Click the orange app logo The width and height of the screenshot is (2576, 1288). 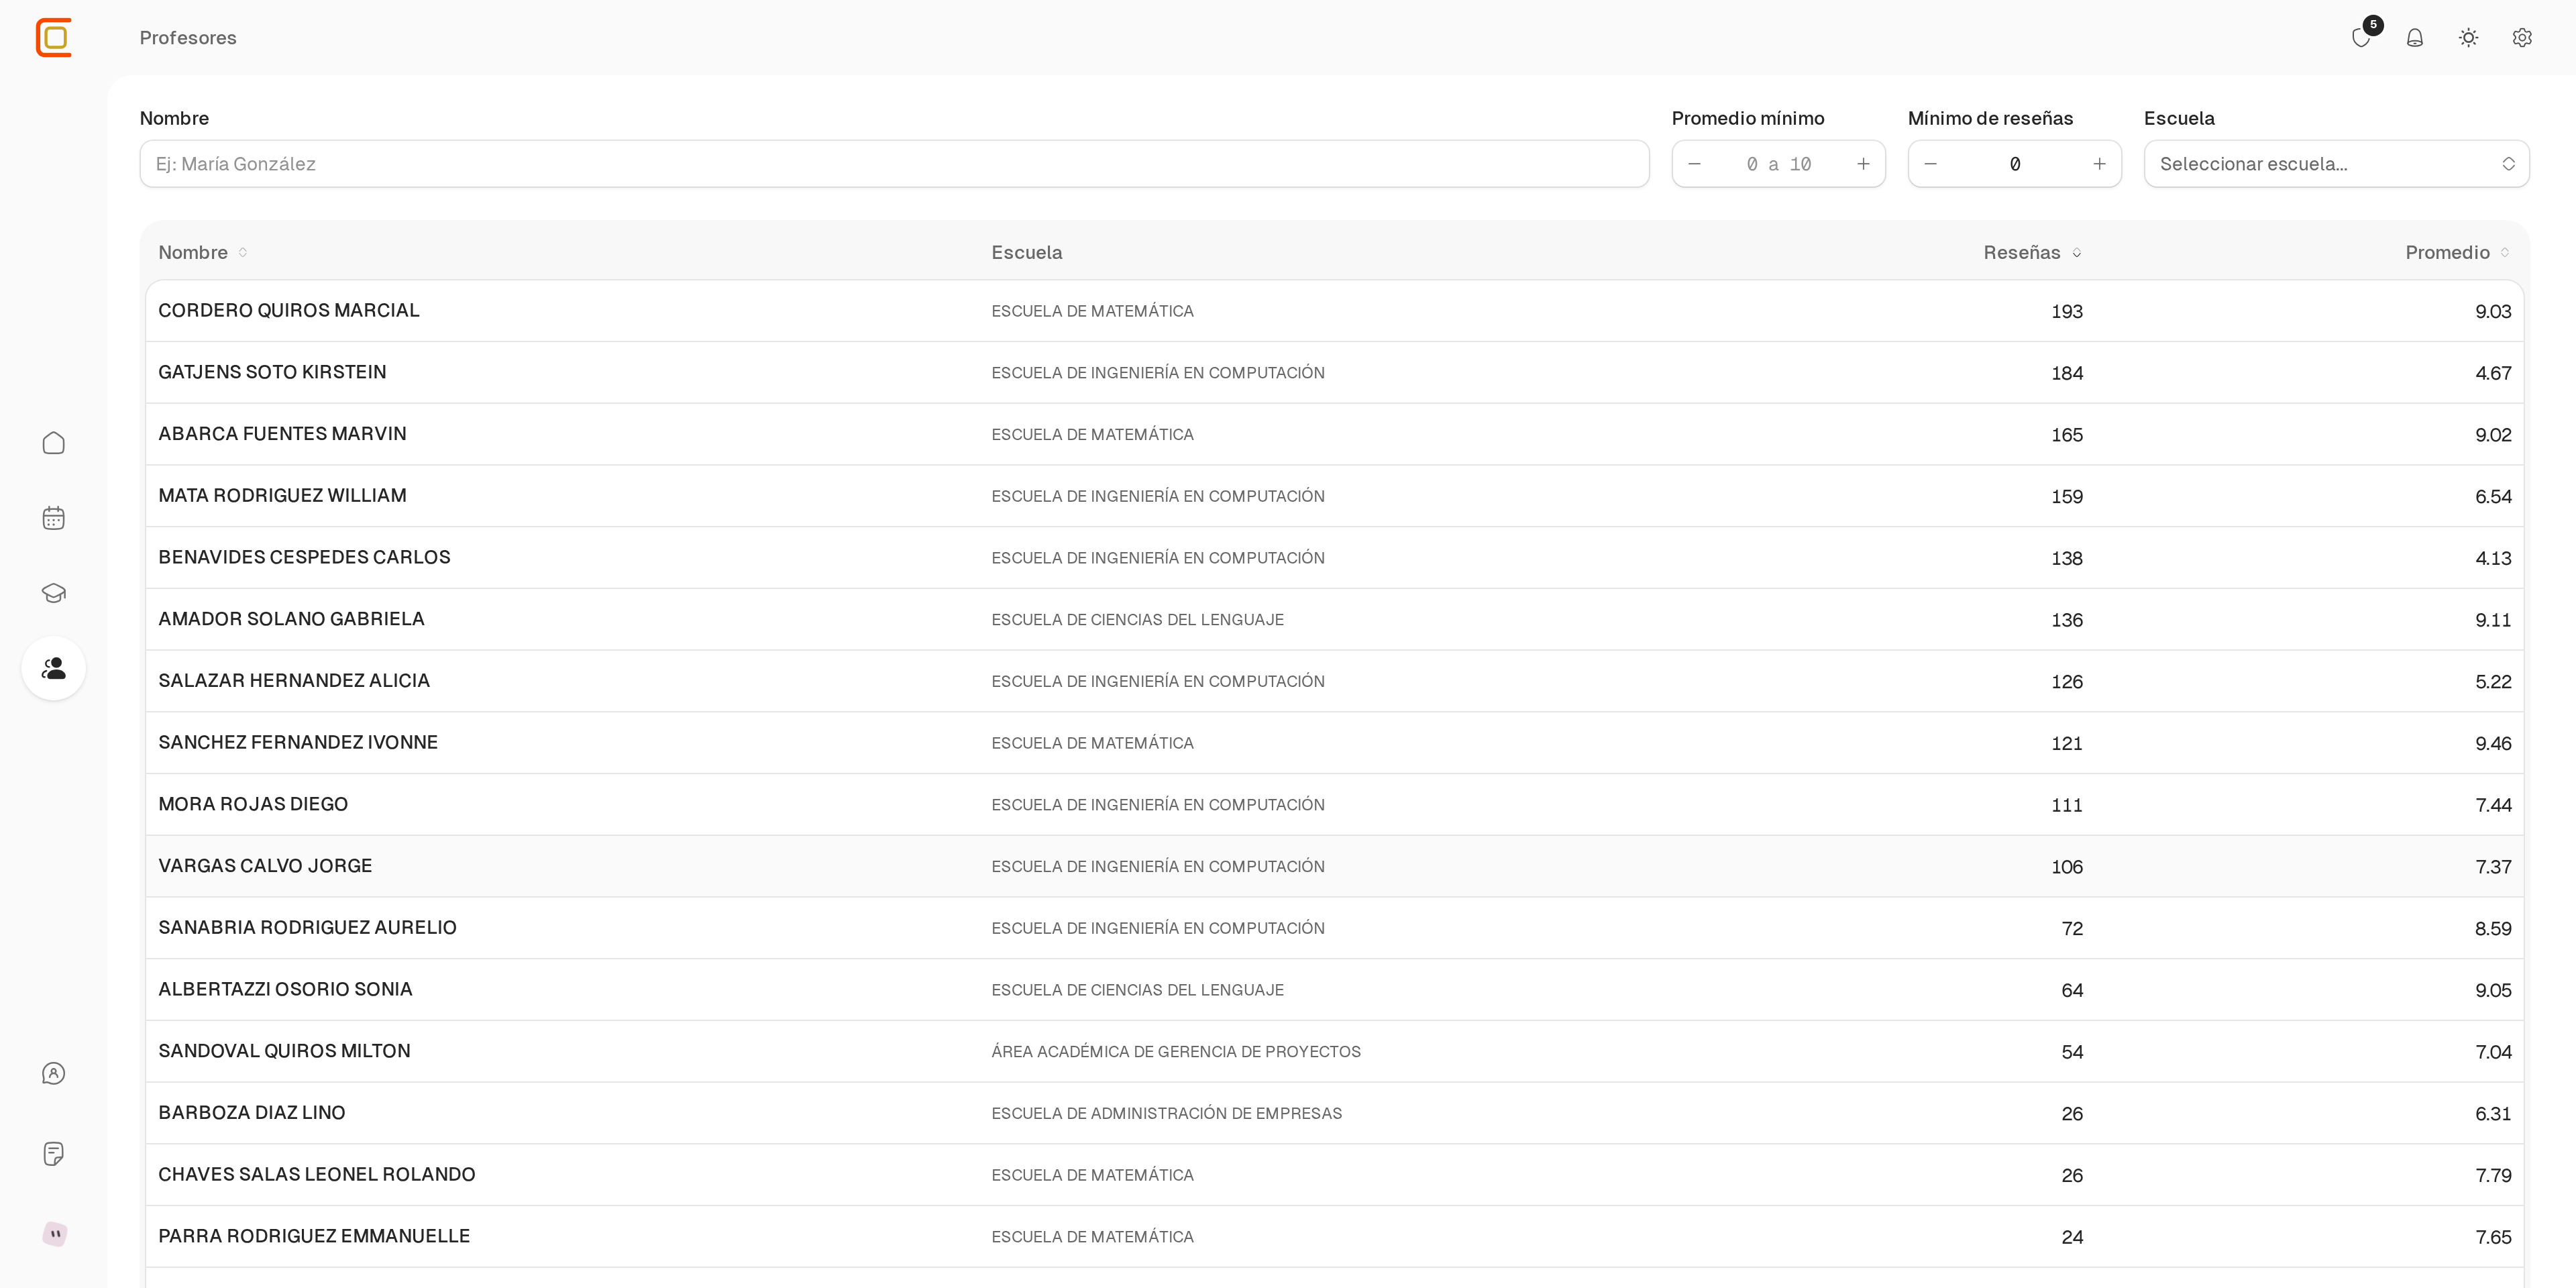pyautogui.click(x=54, y=38)
